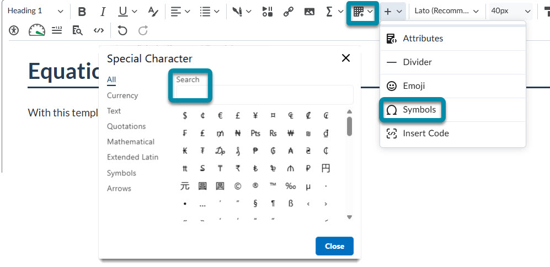Viewport: 550px width, 267px height.
Task: Click the sigma equation icon
Action: [329, 12]
